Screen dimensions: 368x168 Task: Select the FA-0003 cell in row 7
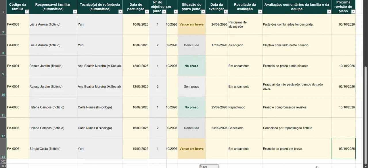click(18, 24)
